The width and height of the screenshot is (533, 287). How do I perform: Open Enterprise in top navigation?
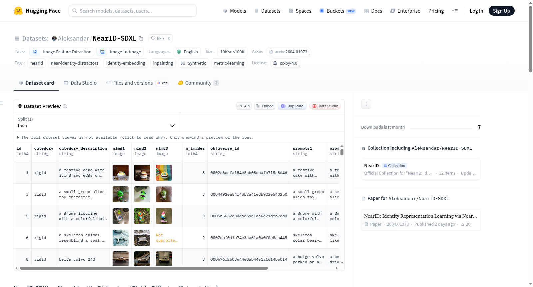(x=405, y=11)
